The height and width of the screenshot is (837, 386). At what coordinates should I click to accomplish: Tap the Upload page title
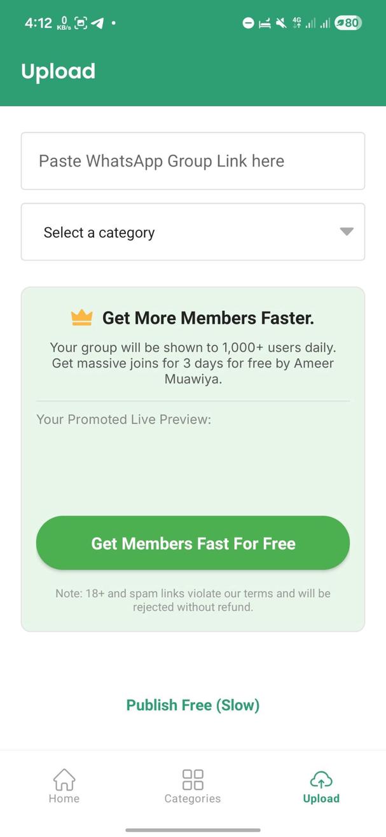pos(58,71)
